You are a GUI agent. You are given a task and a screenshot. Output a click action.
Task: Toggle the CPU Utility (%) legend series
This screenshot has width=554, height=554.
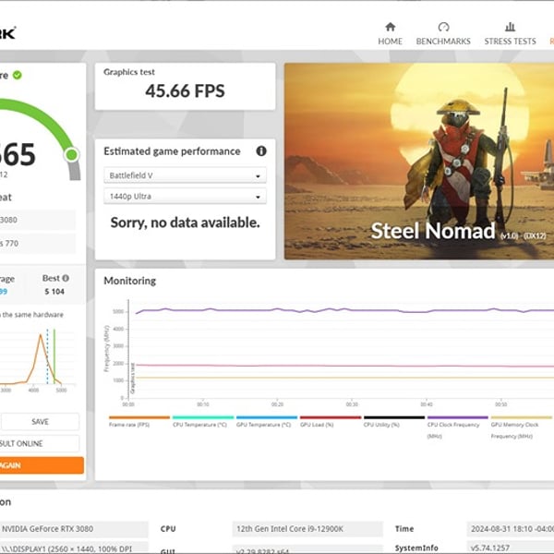pyautogui.click(x=394, y=422)
